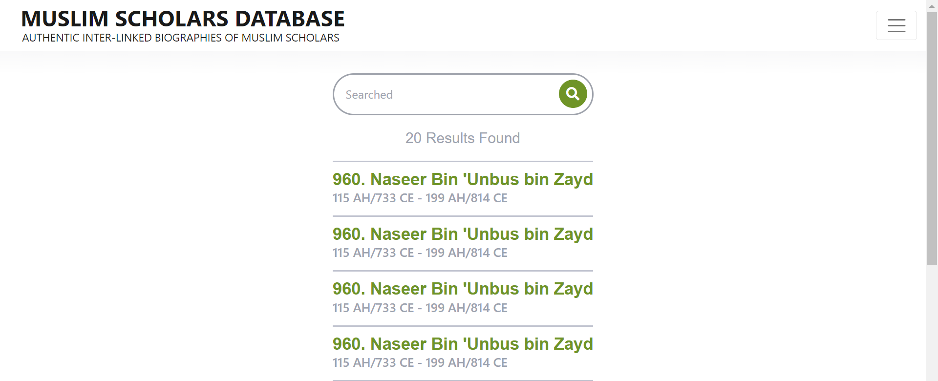Click the Authentic Inter-Linked Biographies subtitle
Screen dimensions: 938x381
(x=181, y=38)
